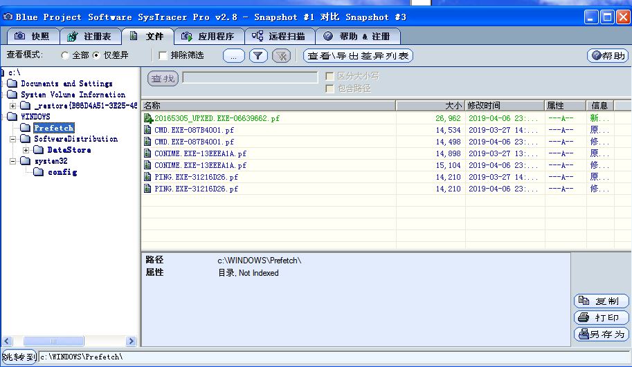Toggle the 排除筛选 checkbox
This screenshot has width=632, height=367.
(163, 55)
